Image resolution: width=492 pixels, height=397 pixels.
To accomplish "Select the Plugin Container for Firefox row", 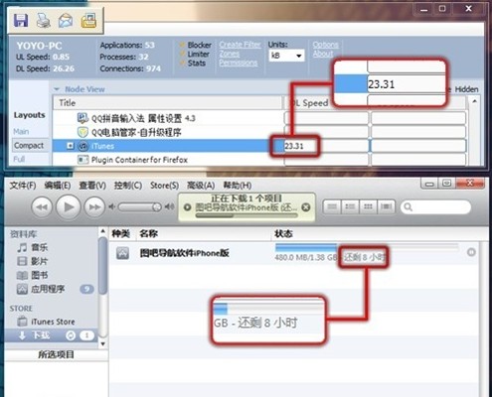I will pyautogui.click(x=167, y=160).
